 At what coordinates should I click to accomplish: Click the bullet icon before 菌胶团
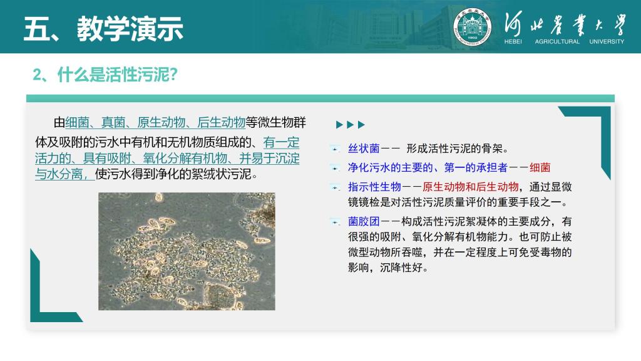[x=334, y=222]
